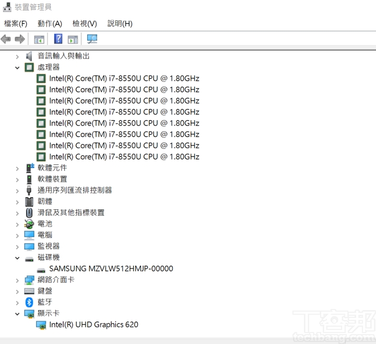
Task: Open the 檢視(V) menu
Action: tap(85, 23)
